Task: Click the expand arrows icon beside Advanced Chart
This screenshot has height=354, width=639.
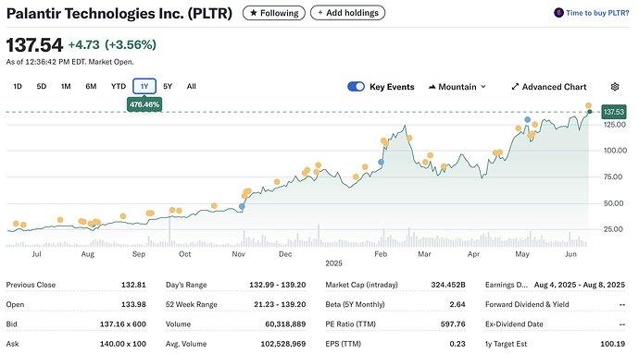Action: [x=515, y=87]
